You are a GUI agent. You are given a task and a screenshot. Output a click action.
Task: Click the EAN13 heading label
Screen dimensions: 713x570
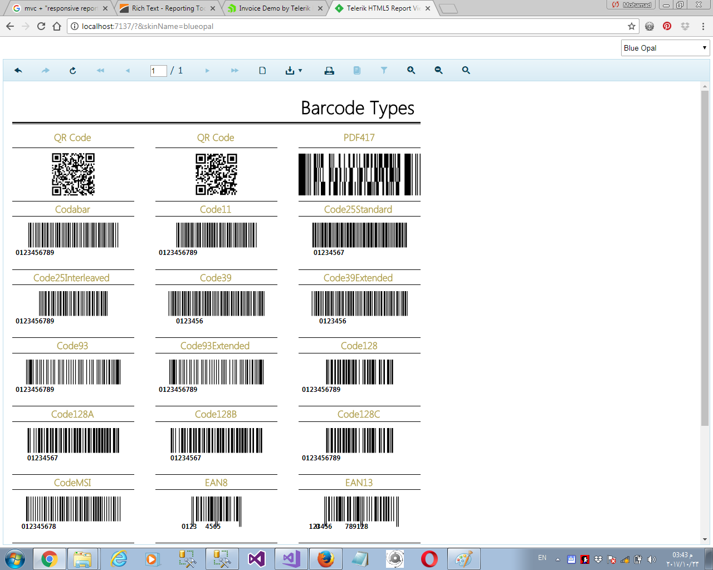[359, 483]
